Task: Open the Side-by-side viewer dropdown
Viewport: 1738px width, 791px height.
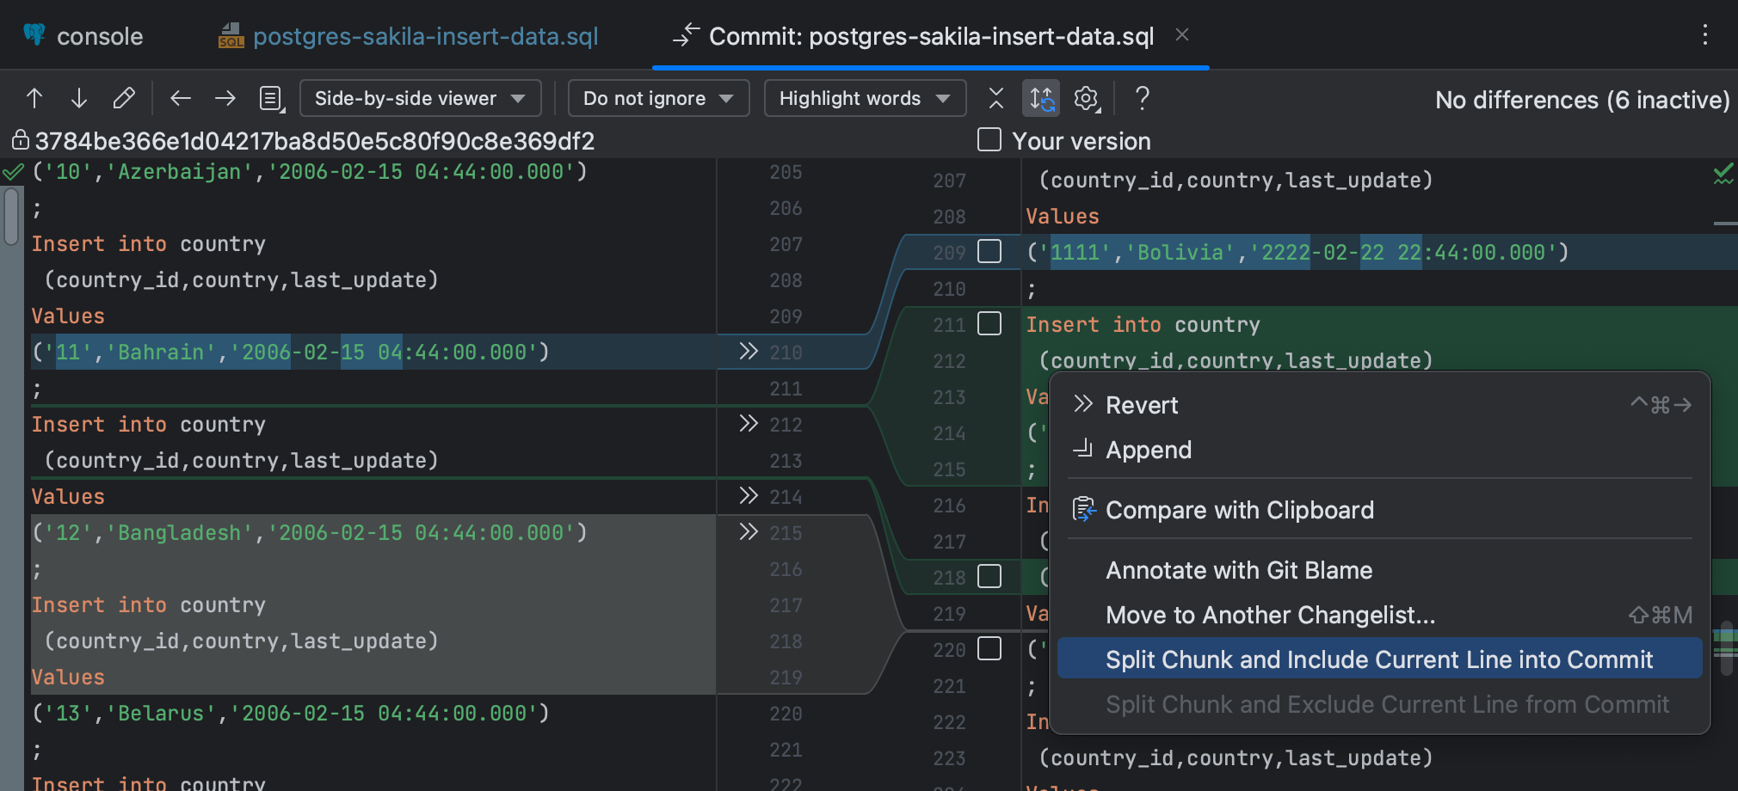Action: 420,99
